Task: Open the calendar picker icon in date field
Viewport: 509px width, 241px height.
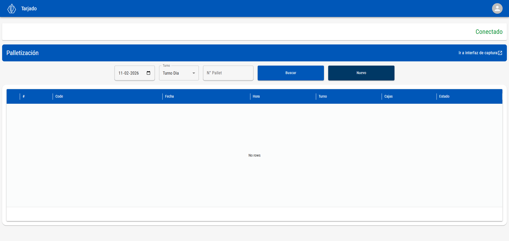Action: (148, 73)
